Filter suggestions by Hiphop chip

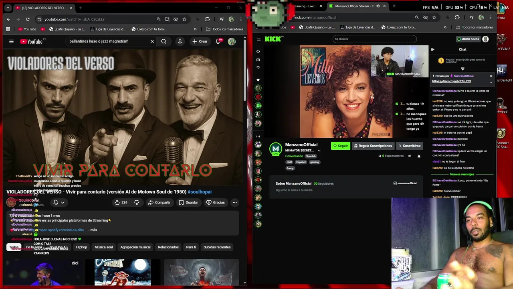tap(81, 247)
